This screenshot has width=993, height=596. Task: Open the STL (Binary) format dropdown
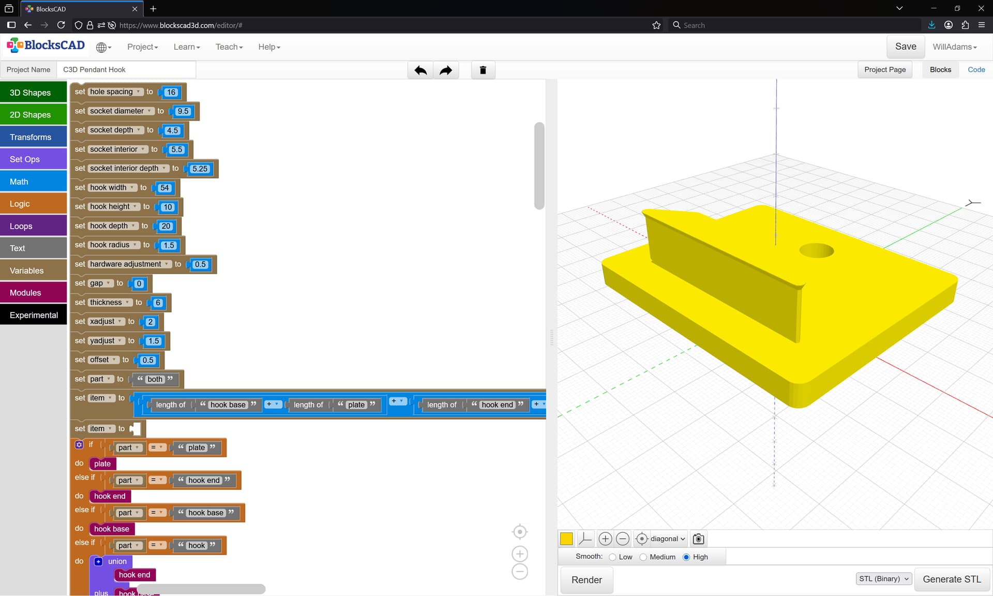click(x=884, y=579)
